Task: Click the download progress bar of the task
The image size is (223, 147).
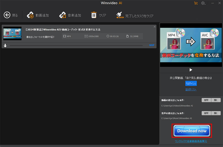Action: pos(76,45)
